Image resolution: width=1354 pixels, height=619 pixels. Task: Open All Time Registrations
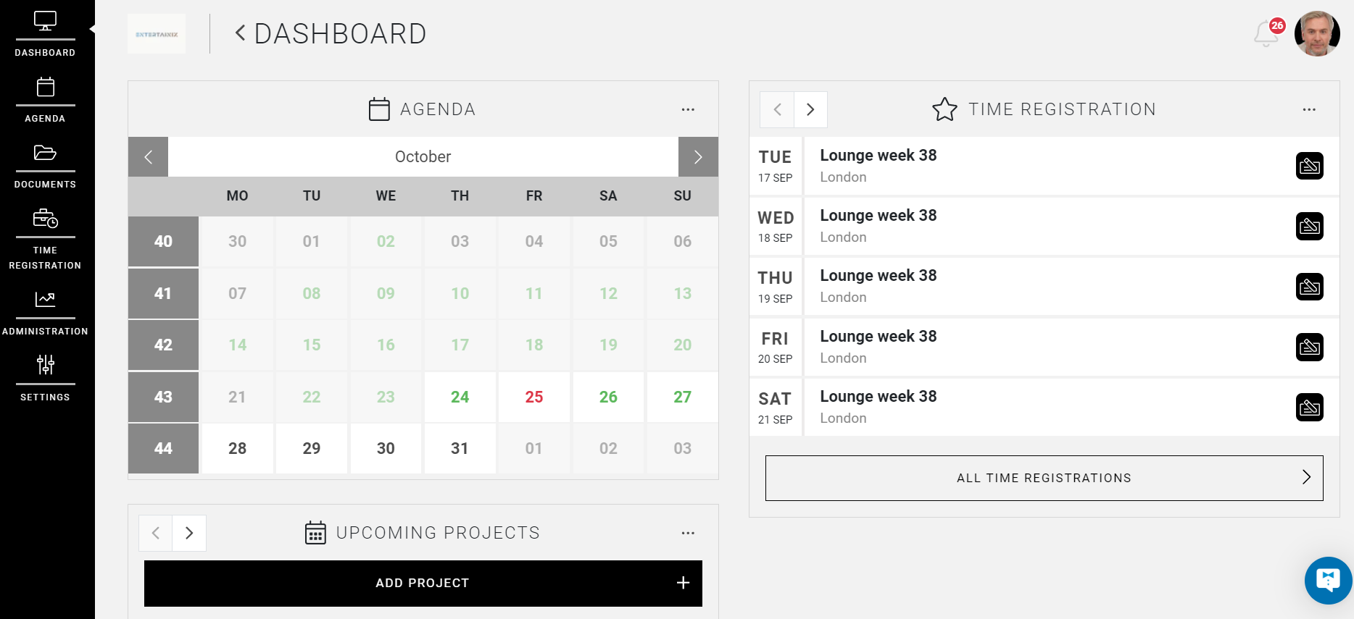pyautogui.click(x=1044, y=478)
